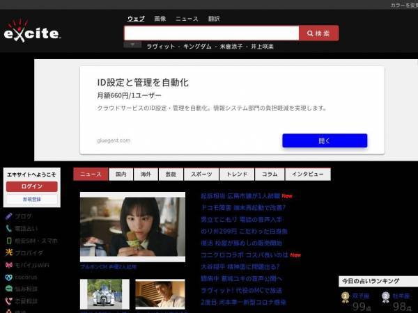Screen dimensions: 418x313
Task: Click inside the search input field
Action: pyautogui.click(x=211, y=33)
